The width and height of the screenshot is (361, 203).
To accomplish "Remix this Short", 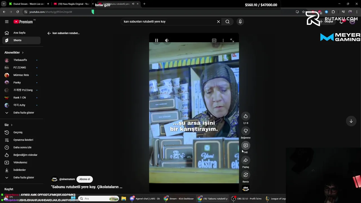I will 246,175.
